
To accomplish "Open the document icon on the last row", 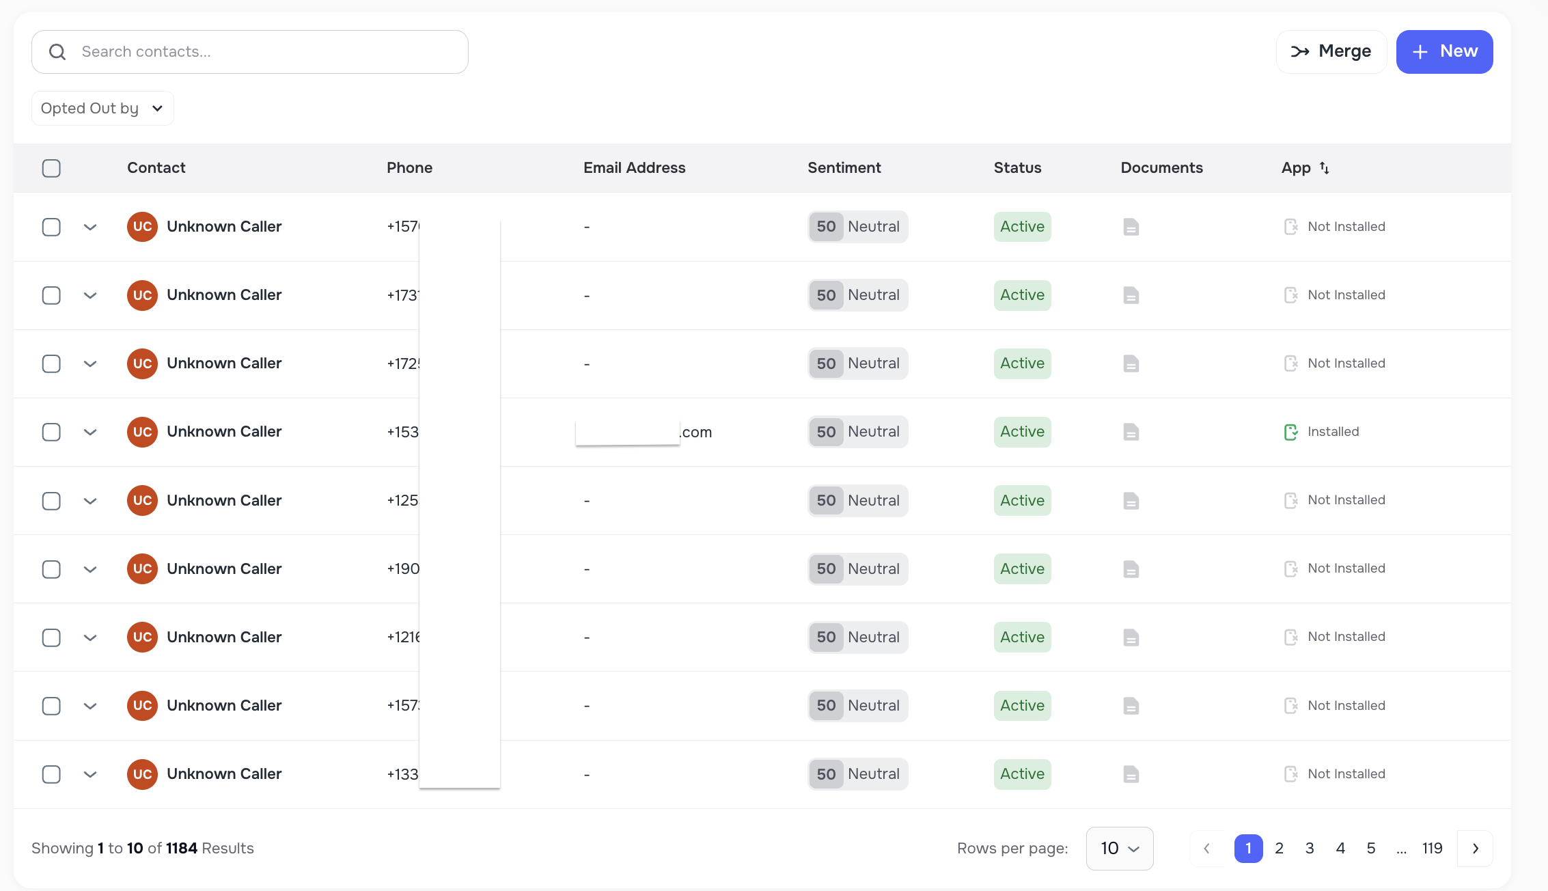I will (x=1131, y=774).
